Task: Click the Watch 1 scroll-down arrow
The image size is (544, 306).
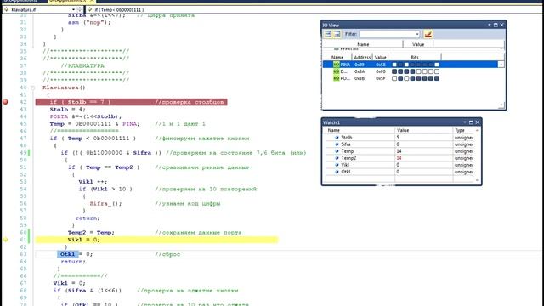Action: tap(477, 179)
